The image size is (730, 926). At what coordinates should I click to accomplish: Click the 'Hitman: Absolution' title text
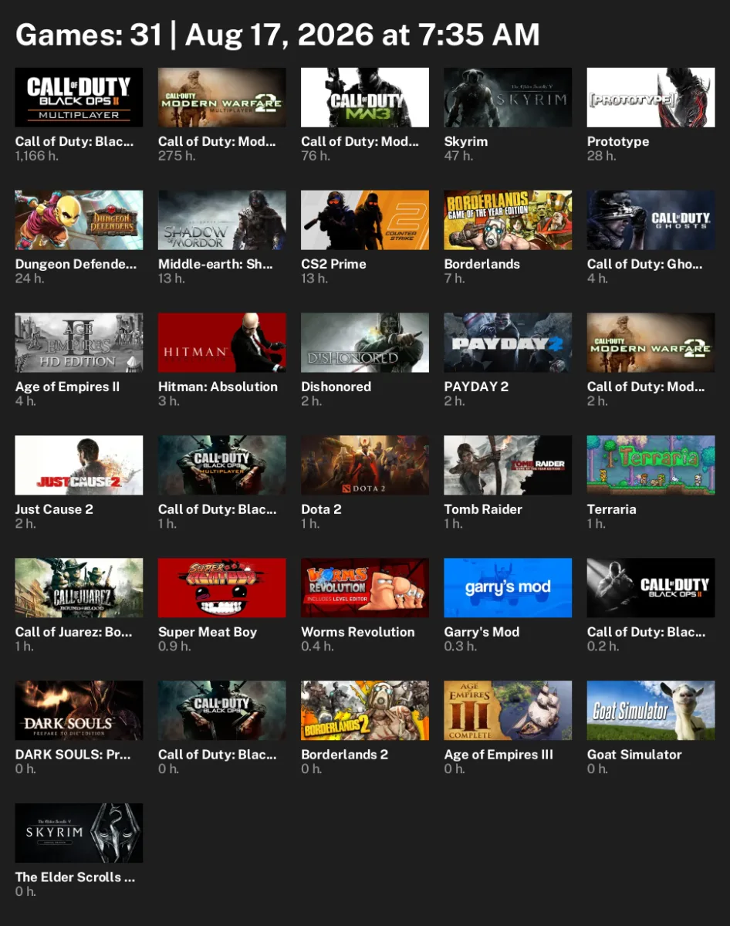click(x=218, y=387)
